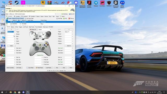Open the Discord desktop shortcut
167x94 pixels.
[x=76, y=3]
